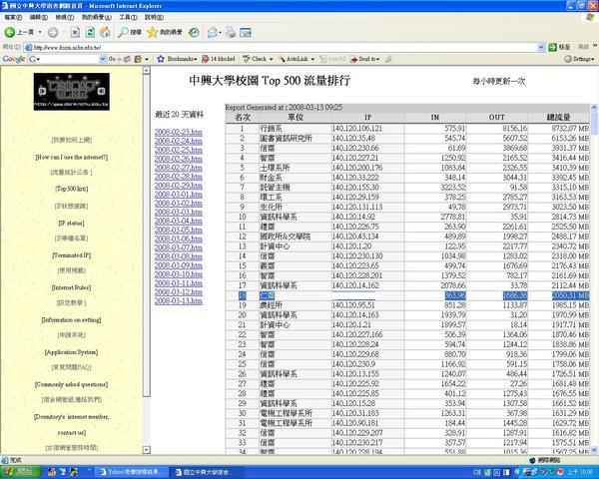The width and height of the screenshot is (599, 479).
Task: Open the 檔案(F) File menu
Action: pyautogui.click(x=13, y=18)
